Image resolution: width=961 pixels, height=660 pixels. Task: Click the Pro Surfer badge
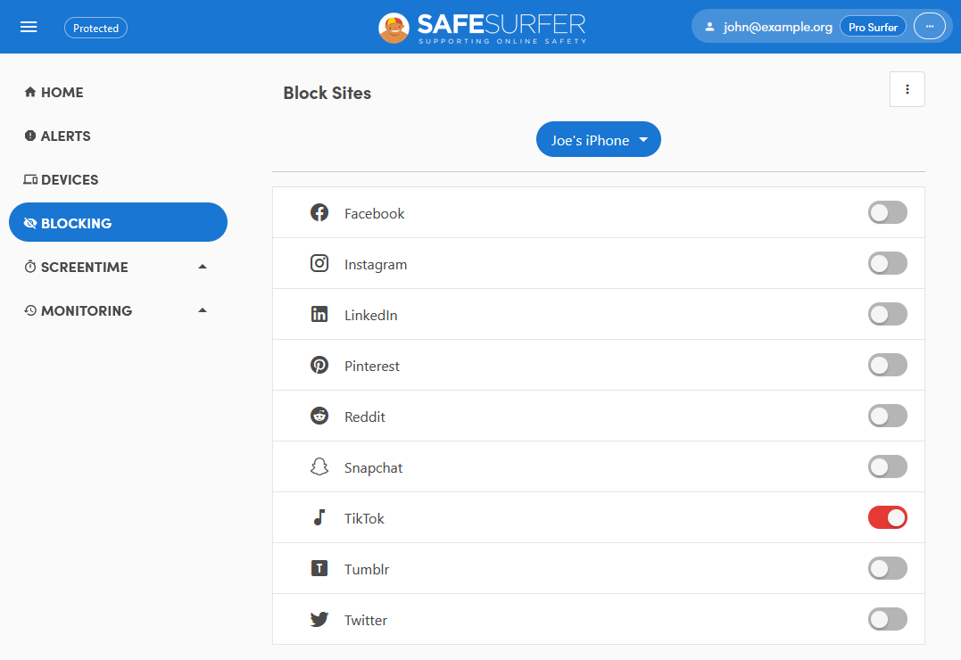pyautogui.click(x=873, y=27)
